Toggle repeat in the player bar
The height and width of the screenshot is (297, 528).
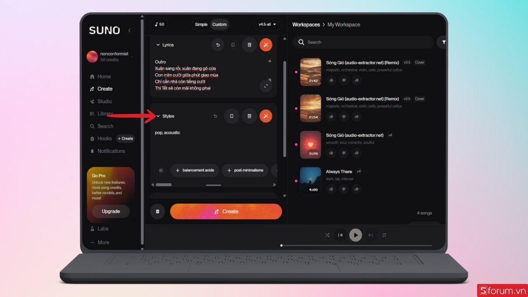point(384,235)
